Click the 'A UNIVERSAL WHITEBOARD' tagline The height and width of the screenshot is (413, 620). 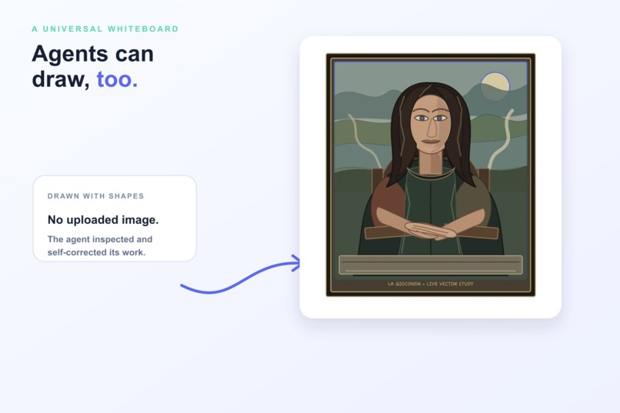pyautogui.click(x=105, y=29)
